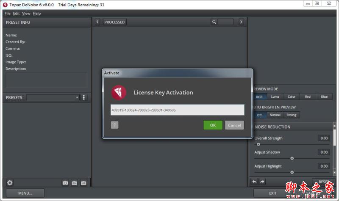
Task: Click the redo arrow icon
Action: (262, 182)
